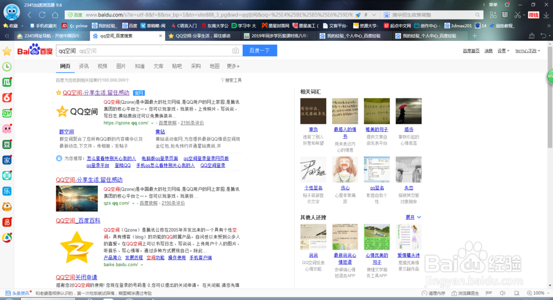Viewport: 553px width, 300px height.
Task: Expand the arrow beside the qzs.qq.com URL
Action: tap(133, 203)
